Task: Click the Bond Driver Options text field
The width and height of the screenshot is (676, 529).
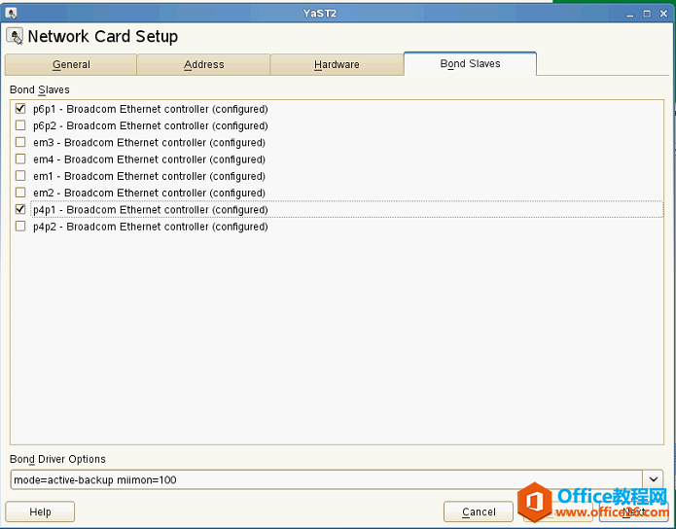Action: (x=327, y=479)
